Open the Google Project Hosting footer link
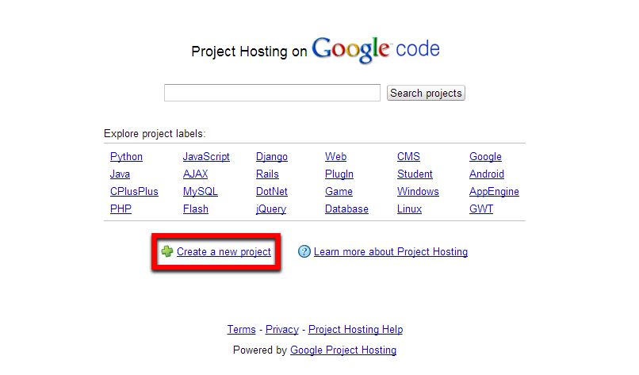Viewport: 639px width, 375px height. pos(343,350)
